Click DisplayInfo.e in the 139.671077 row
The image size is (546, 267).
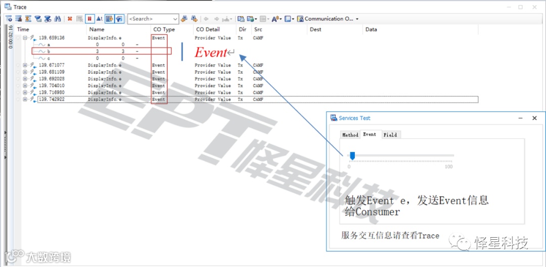coord(105,65)
